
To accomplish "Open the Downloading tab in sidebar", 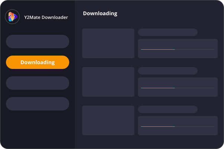I will (x=38, y=62).
